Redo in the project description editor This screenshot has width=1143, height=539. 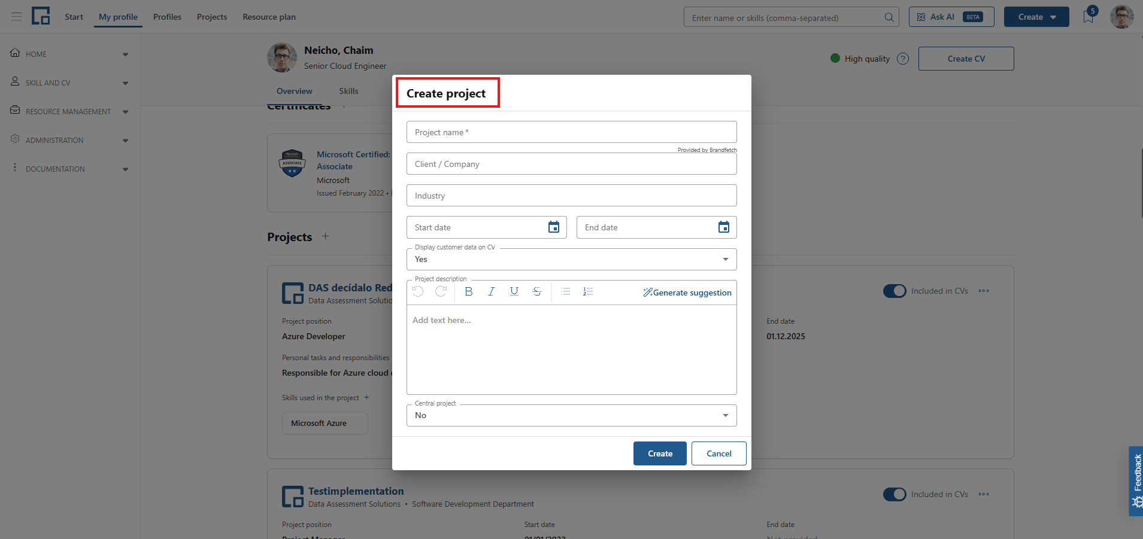[441, 291]
